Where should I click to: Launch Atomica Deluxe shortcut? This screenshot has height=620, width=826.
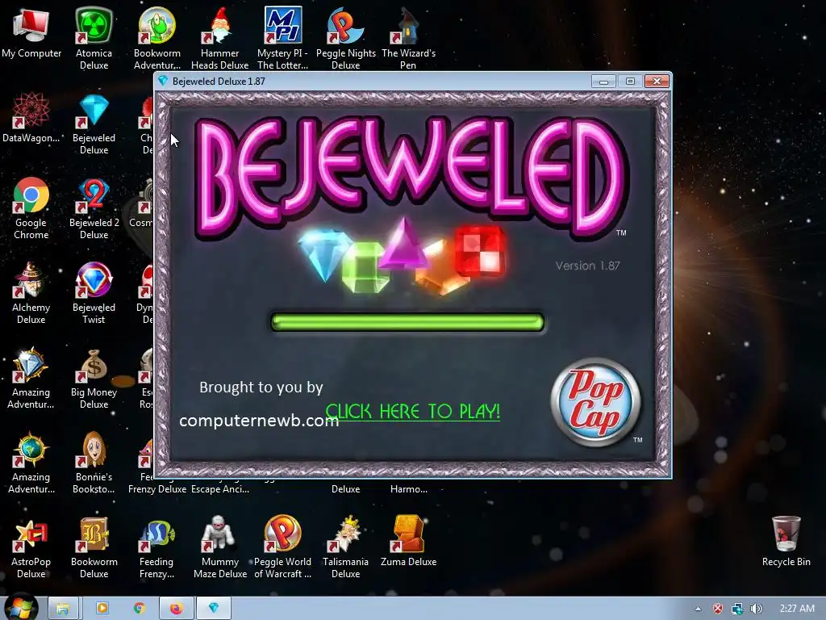pos(94,38)
